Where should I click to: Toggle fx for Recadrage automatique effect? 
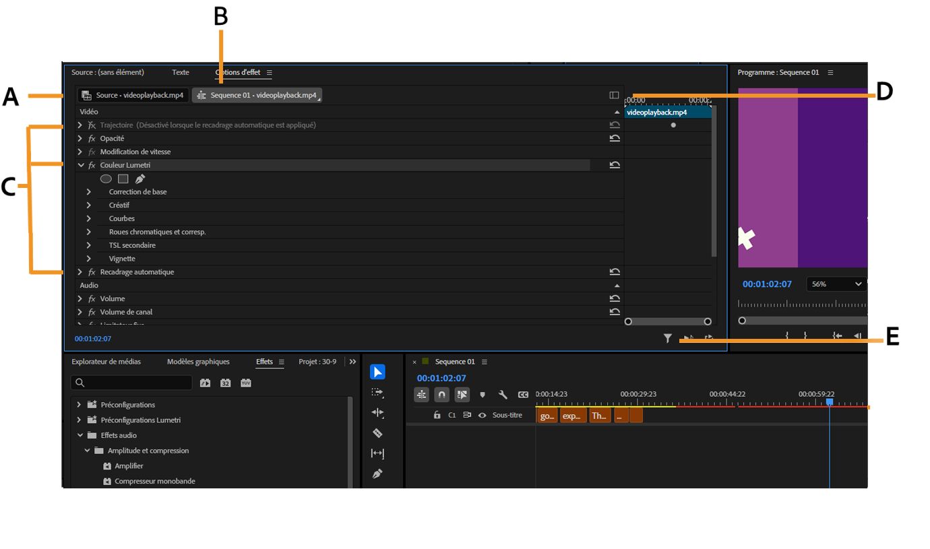[92, 272]
